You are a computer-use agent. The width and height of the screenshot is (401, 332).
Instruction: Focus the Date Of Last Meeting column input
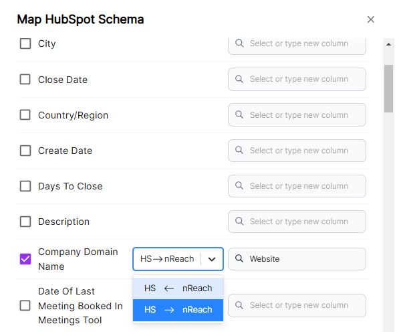(x=297, y=305)
